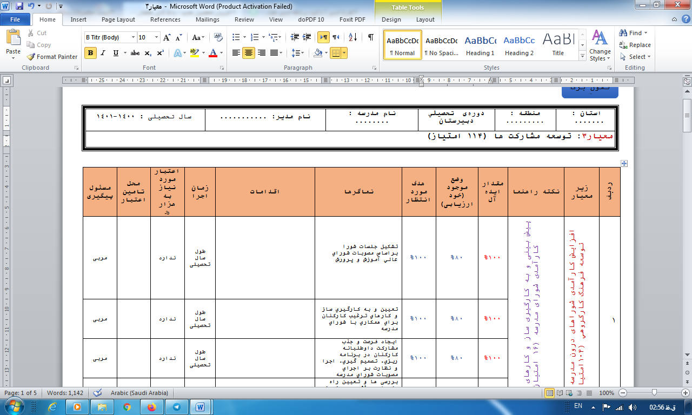Viewport: 692px width, 415px height.
Task: Open the font name dropdown
Action: [x=133, y=37]
